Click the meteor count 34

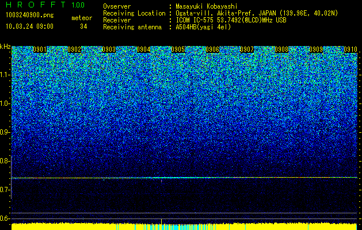point(83,26)
